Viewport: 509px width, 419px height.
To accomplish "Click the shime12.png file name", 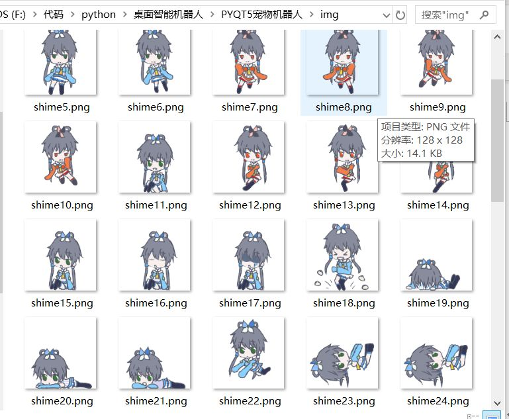I will (x=250, y=205).
